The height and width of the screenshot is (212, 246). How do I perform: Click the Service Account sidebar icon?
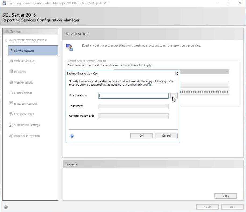click(x=11, y=50)
